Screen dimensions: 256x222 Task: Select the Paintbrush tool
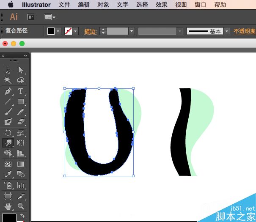pos(8,112)
